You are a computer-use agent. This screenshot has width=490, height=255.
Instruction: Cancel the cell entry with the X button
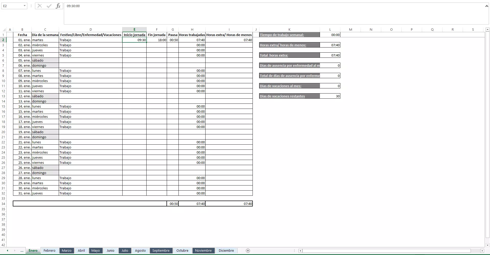click(40, 6)
